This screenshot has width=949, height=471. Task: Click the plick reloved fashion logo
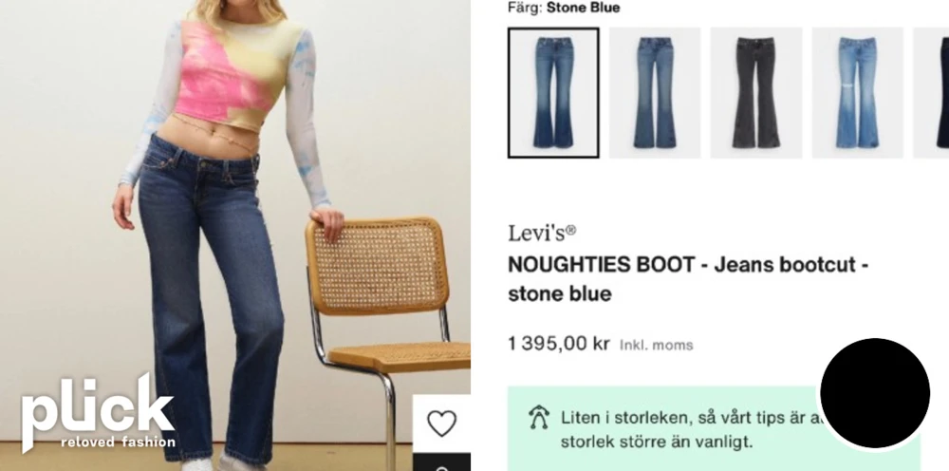[x=98, y=412]
